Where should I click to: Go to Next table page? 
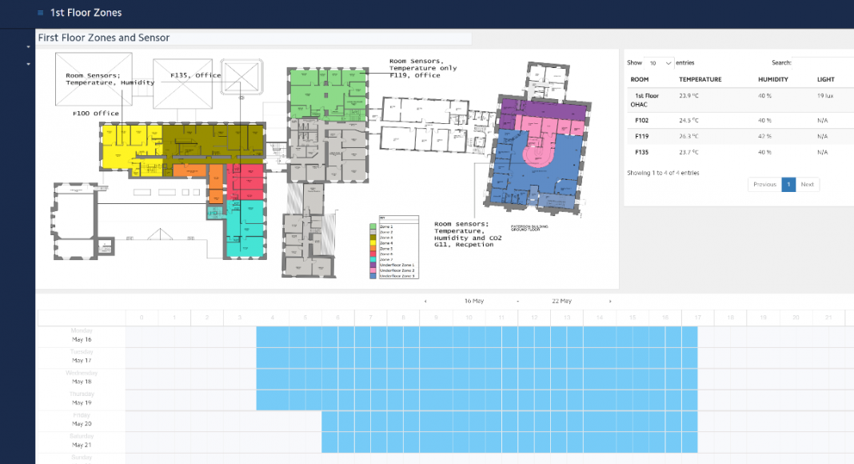coord(807,185)
